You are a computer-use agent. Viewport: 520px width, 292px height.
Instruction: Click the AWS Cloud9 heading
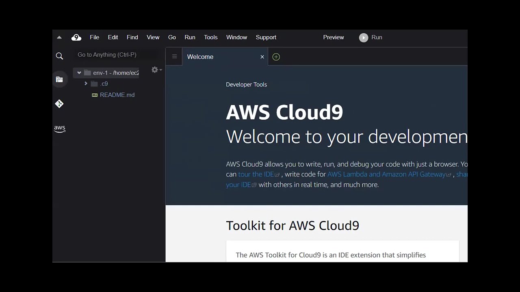(x=284, y=112)
